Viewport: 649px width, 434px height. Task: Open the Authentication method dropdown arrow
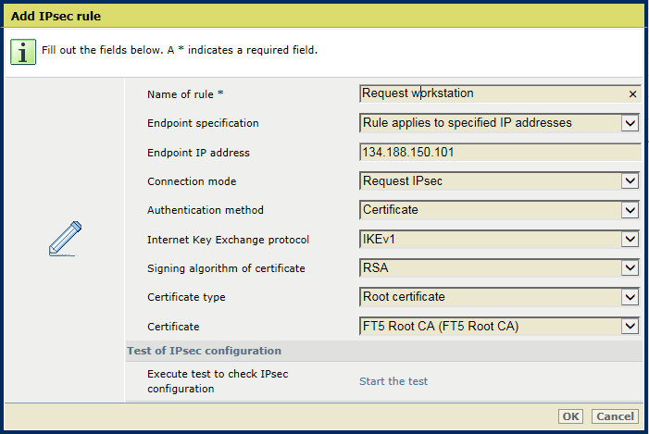coord(630,210)
